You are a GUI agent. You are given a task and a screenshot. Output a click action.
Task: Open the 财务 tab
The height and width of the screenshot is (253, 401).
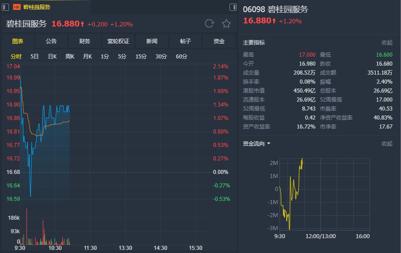click(x=85, y=41)
